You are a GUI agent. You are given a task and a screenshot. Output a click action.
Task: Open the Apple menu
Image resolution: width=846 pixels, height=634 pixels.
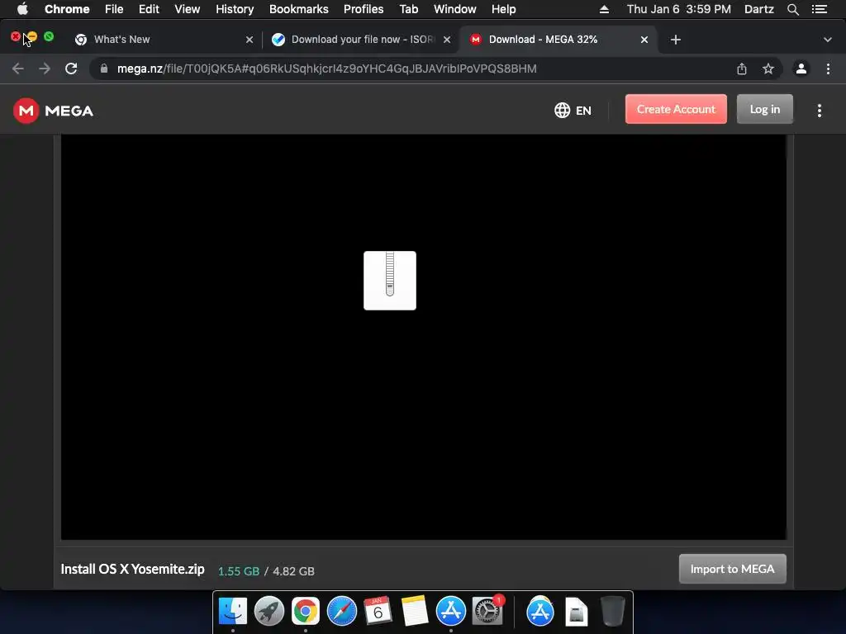[22, 9]
